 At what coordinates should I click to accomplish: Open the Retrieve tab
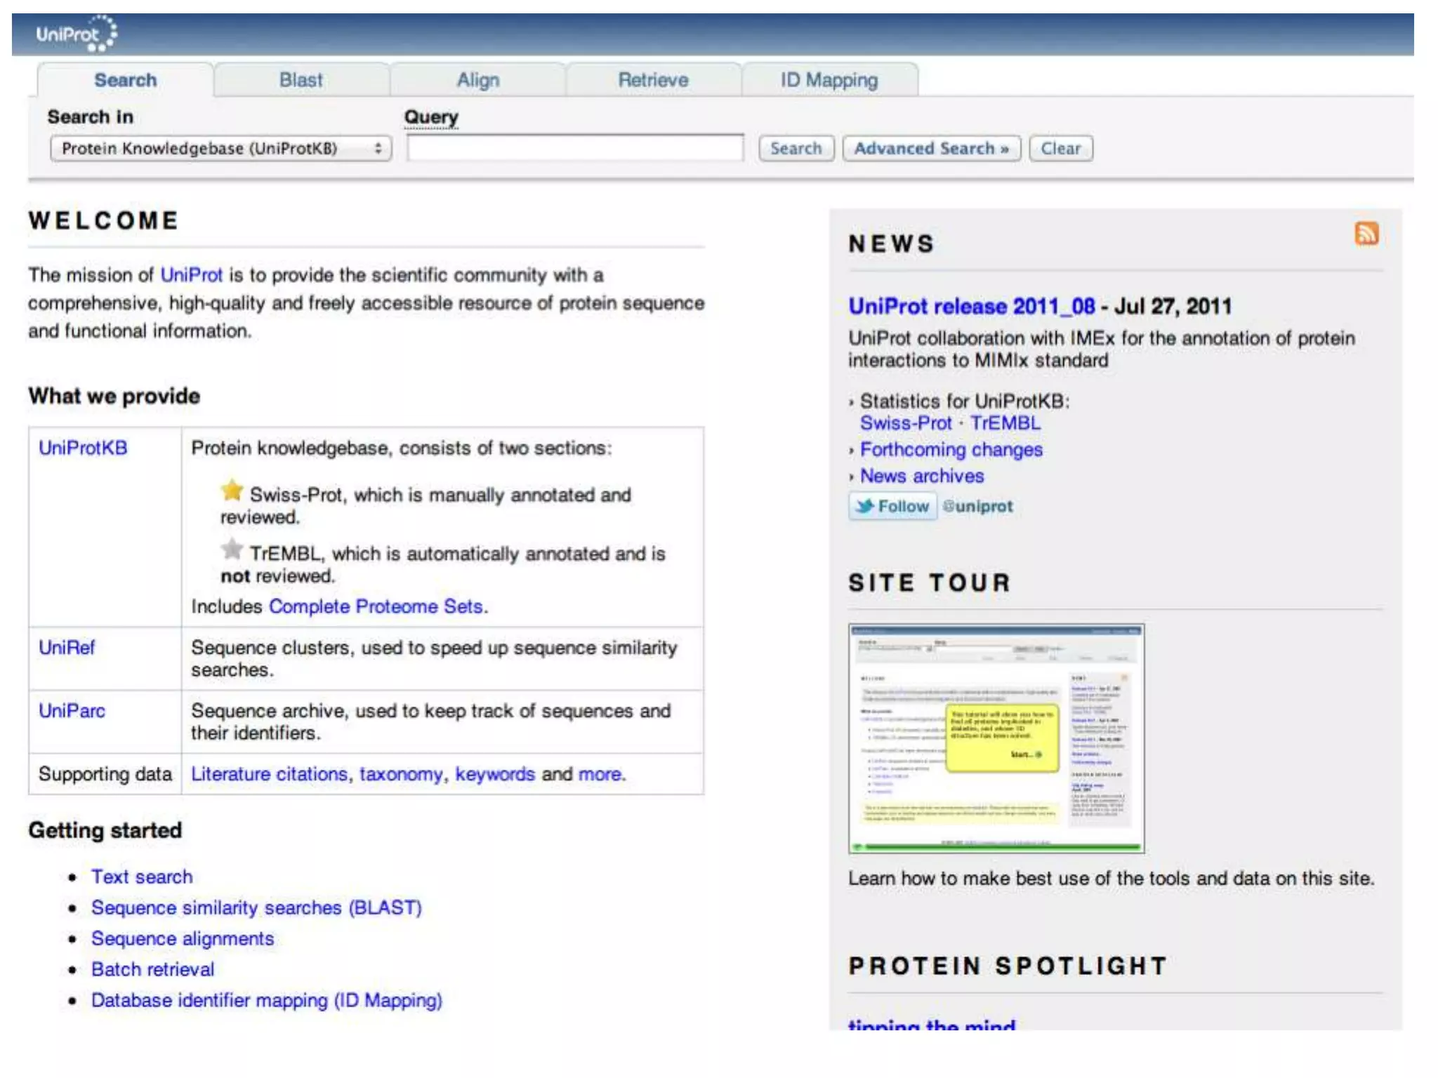tap(653, 80)
